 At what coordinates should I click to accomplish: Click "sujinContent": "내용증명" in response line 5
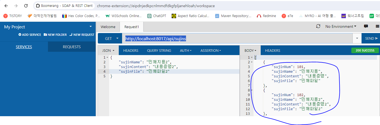(300, 76)
